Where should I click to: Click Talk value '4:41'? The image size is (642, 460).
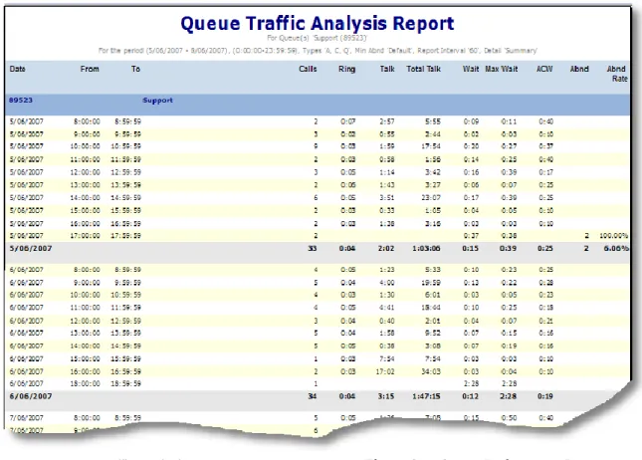(387, 308)
